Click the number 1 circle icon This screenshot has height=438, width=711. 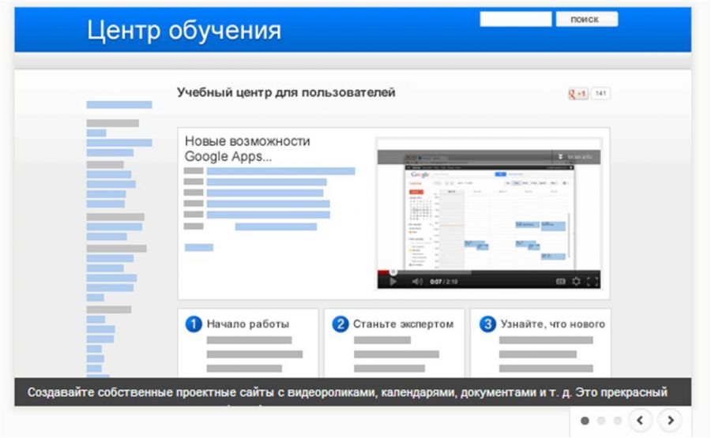point(194,324)
